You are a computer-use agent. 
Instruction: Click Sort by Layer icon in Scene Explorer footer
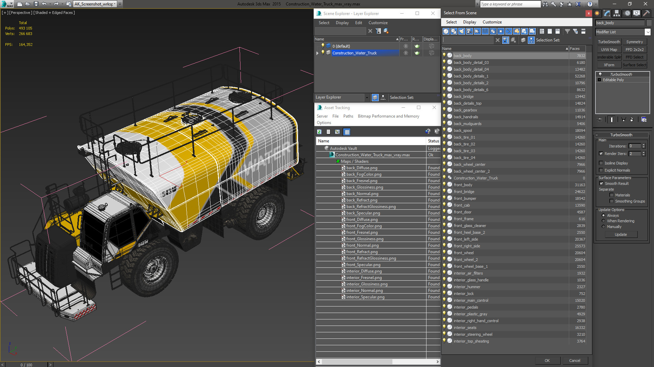(375, 98)
